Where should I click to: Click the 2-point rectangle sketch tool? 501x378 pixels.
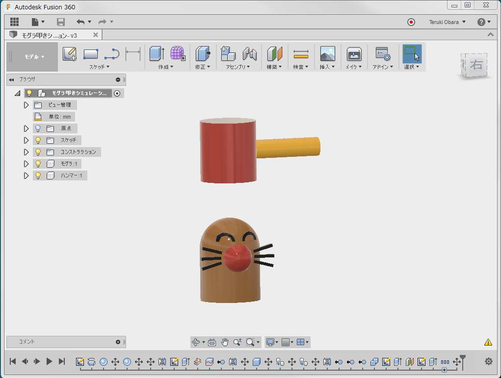pyautogui.click(x=91, y=54)
